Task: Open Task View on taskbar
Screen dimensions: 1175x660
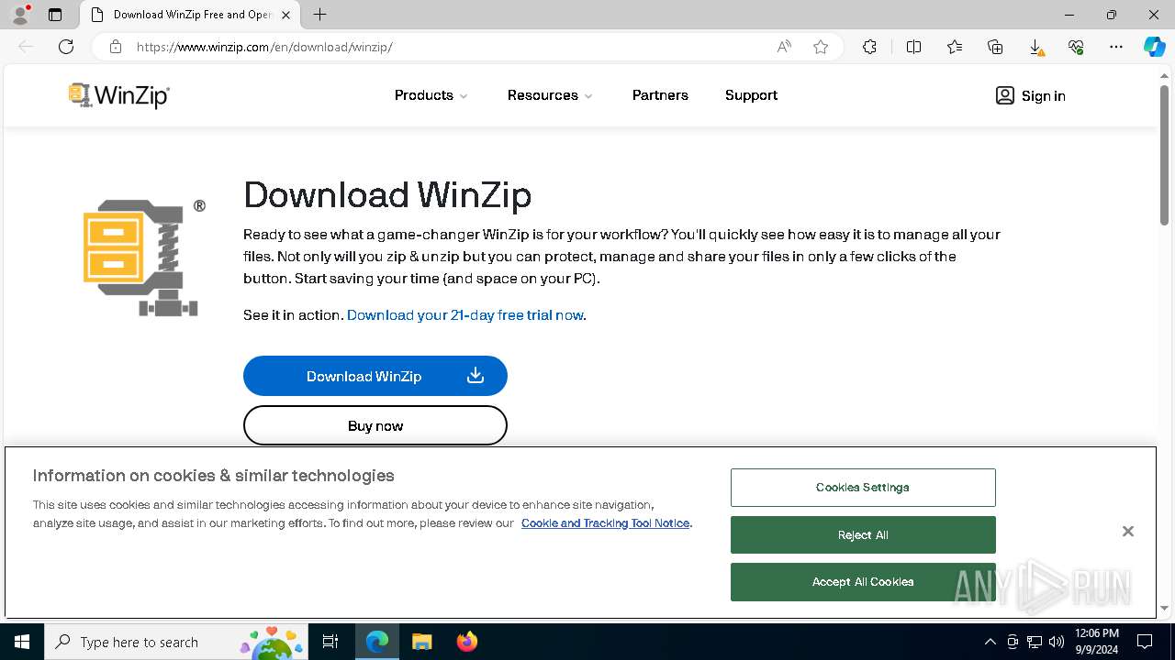Action: 330,642
